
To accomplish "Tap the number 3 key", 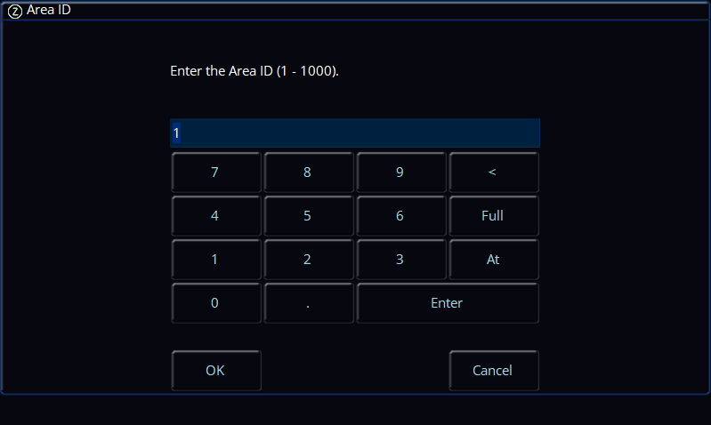I will [x=401, y=259].
